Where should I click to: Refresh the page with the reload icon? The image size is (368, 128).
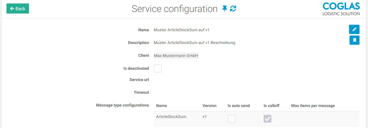point(233,8)
